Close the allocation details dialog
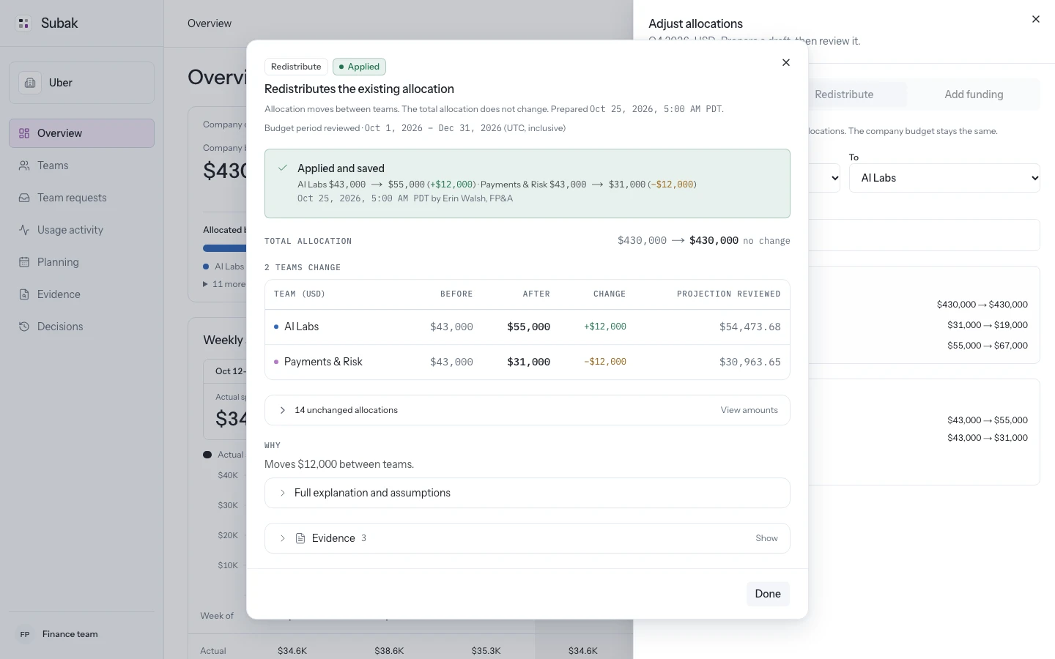Image resolution: width=1055 pixels, height=659 pixels. click(x=786, y=63)
